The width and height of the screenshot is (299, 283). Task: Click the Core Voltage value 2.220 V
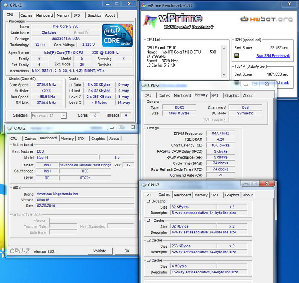88,45
